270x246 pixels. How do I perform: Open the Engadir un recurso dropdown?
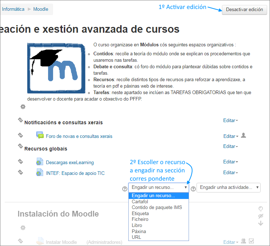coord(158,187)
